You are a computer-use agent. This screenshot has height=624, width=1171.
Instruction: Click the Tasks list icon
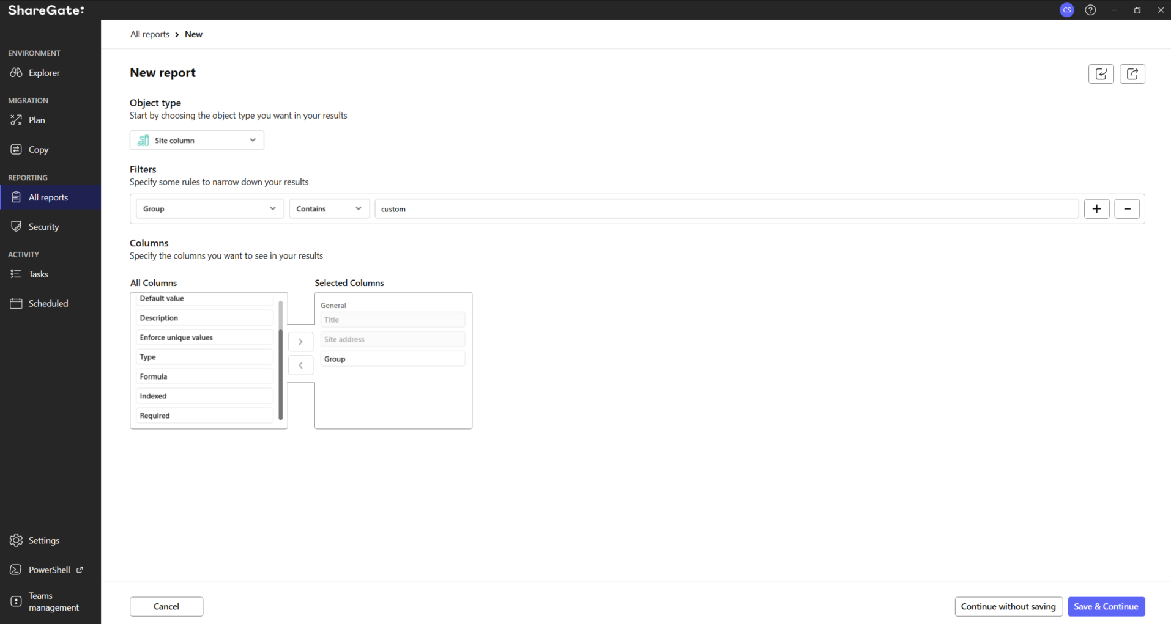pyautogui.click(x=16, y=274)
